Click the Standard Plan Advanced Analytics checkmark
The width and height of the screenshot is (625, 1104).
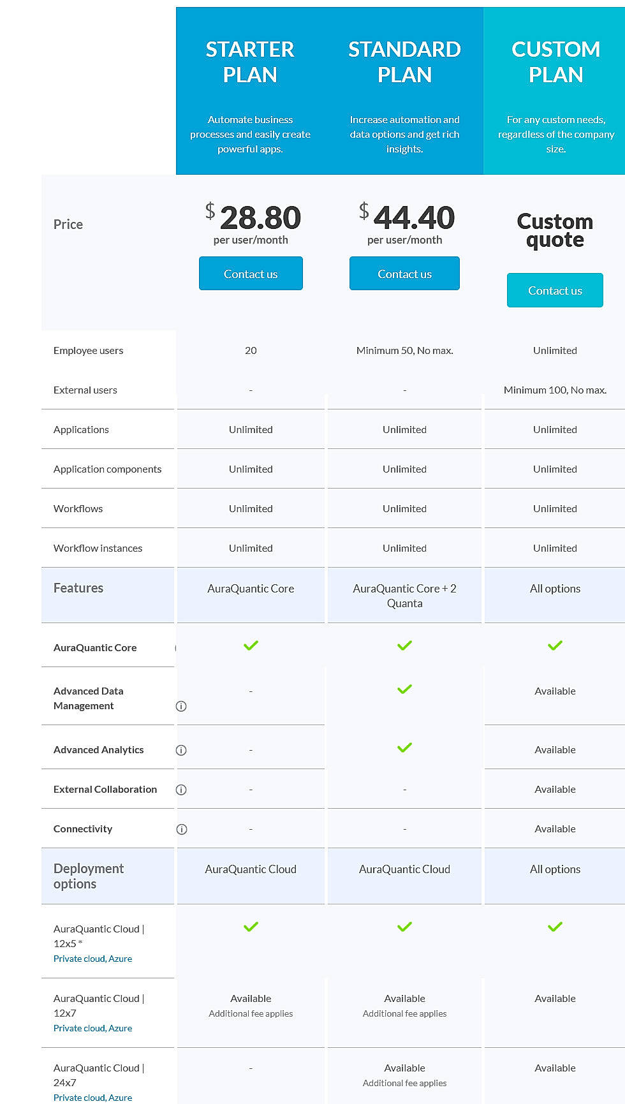tap(404, 747)
